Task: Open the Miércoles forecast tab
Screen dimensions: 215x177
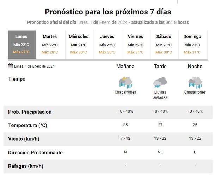Action: click(x=79, y=45)
